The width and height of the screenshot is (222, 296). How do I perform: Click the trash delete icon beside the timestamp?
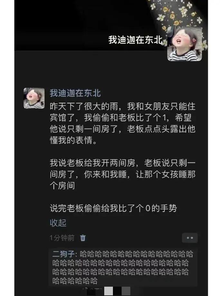click(83, 238)
